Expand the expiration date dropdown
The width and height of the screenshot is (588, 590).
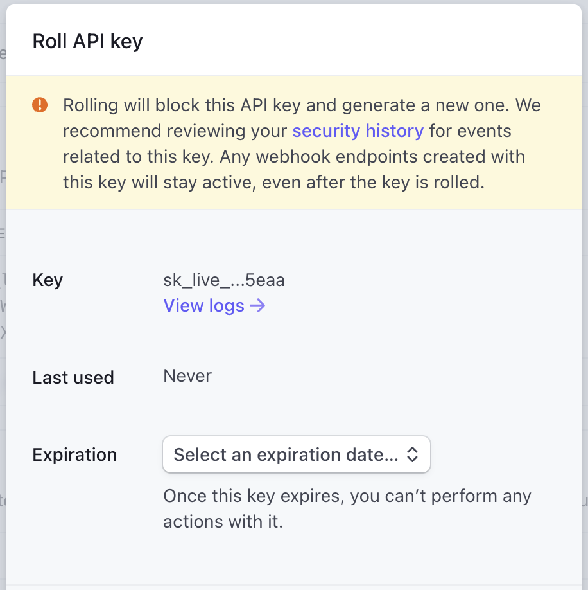tap(296, 455)
